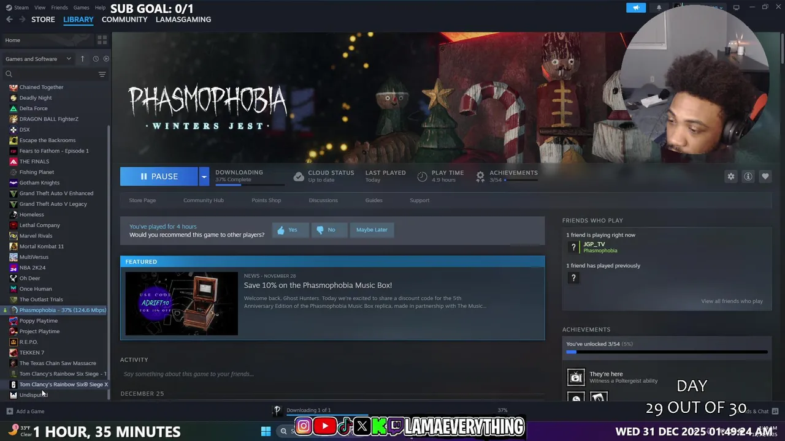Open the YouTube icon in overlay bar
The image size is (785, 441).
point(324,426)
